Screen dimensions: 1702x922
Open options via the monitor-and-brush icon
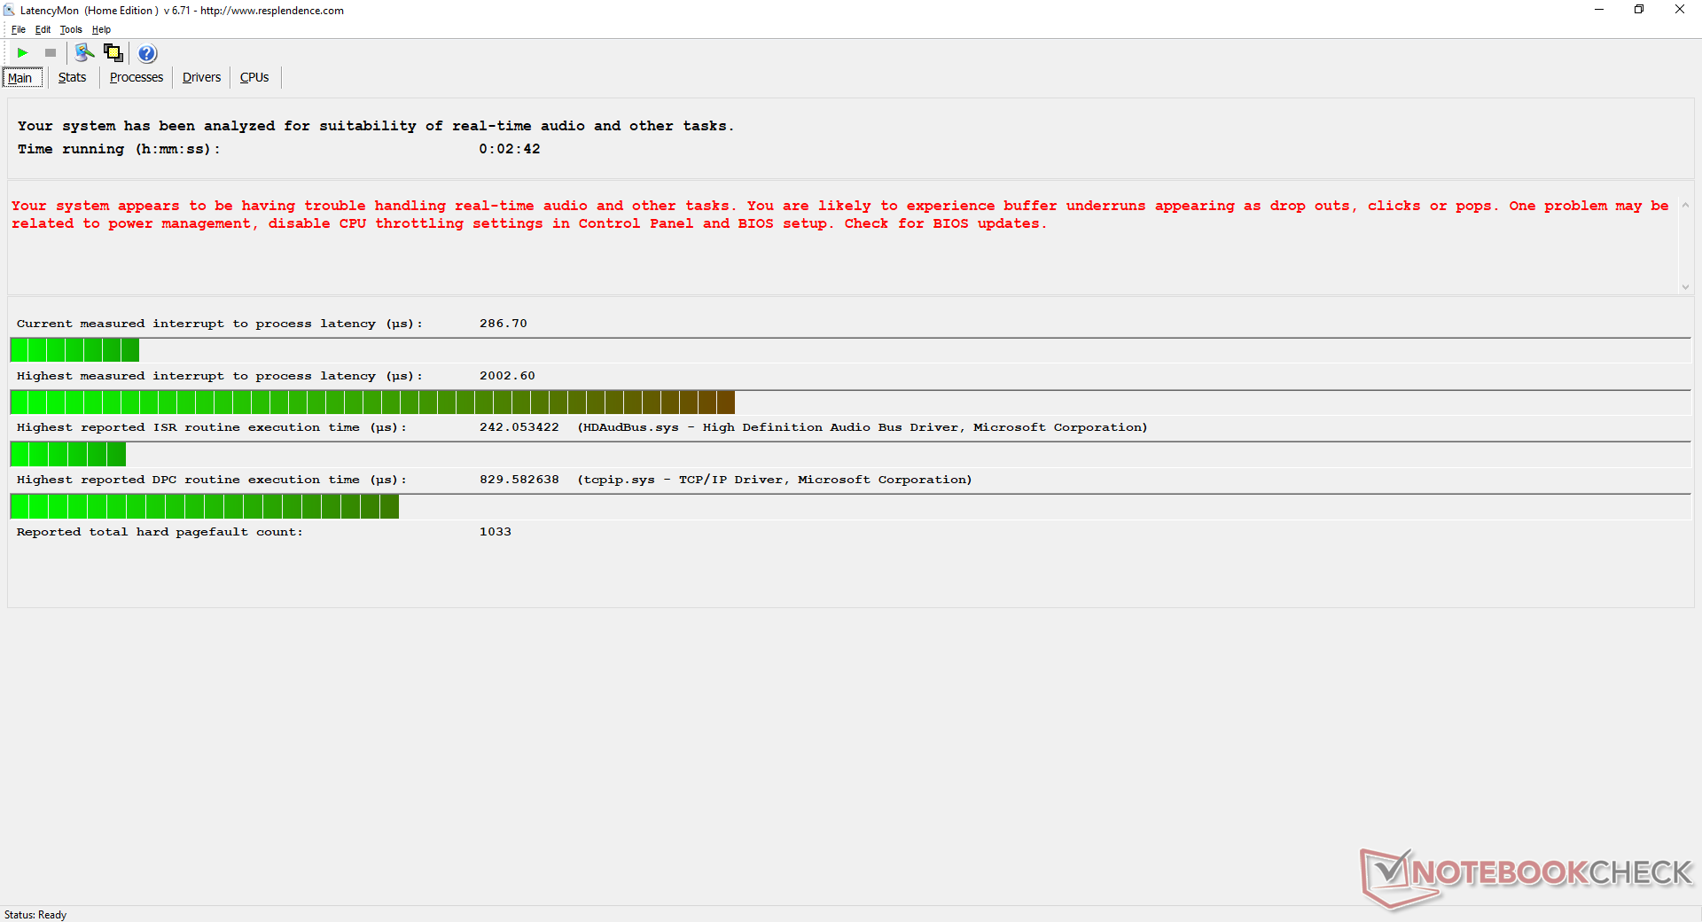(x=85, y=53)
